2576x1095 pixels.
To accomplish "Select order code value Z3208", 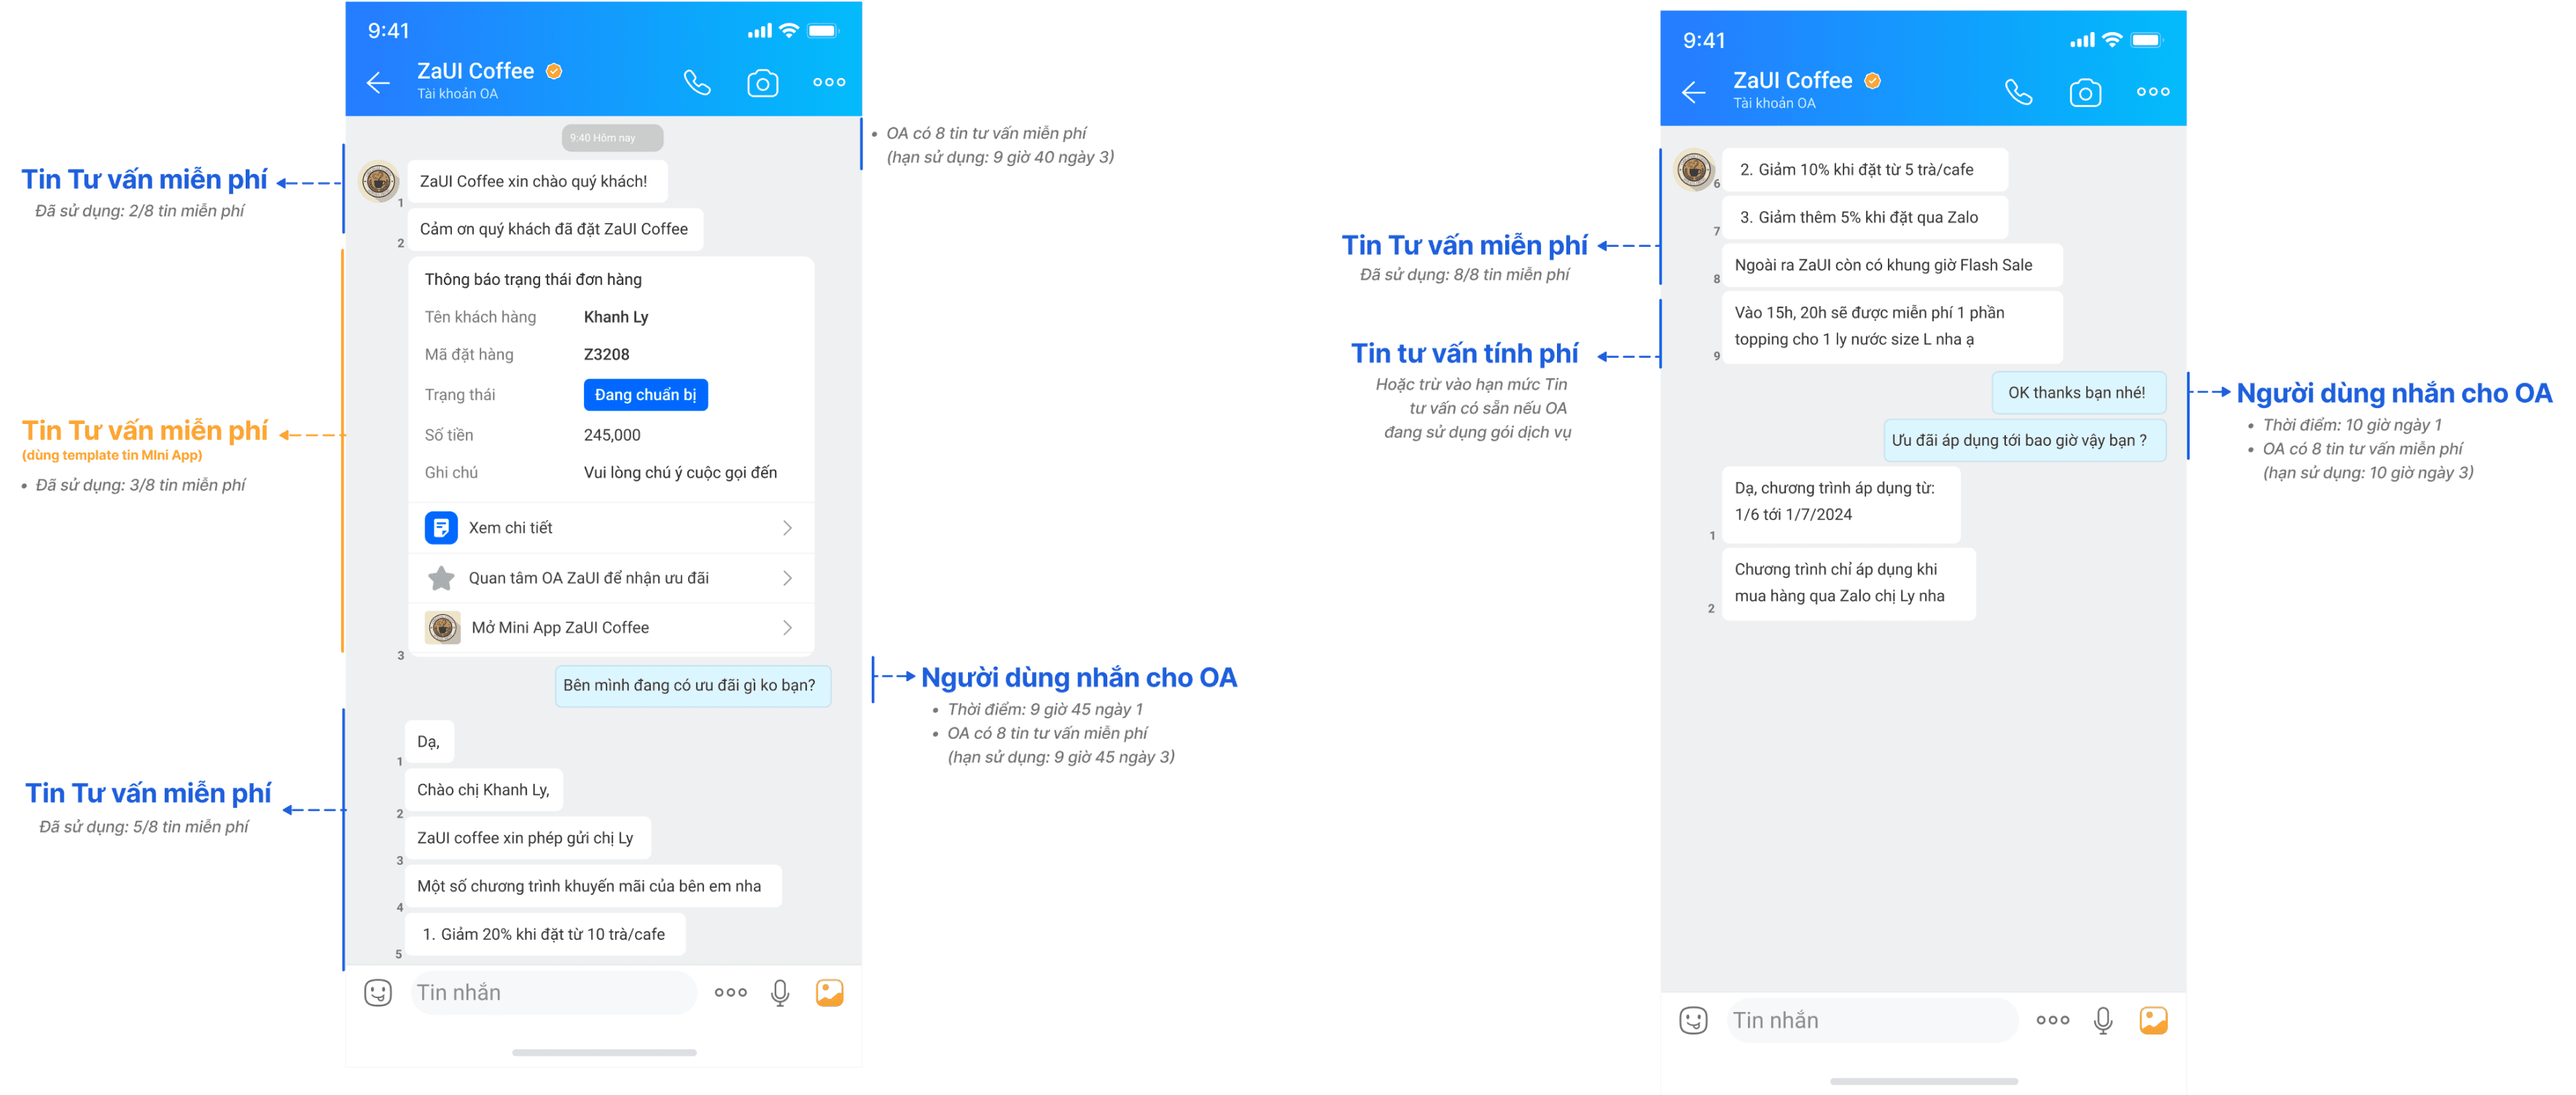I will (x=606, y=355).
